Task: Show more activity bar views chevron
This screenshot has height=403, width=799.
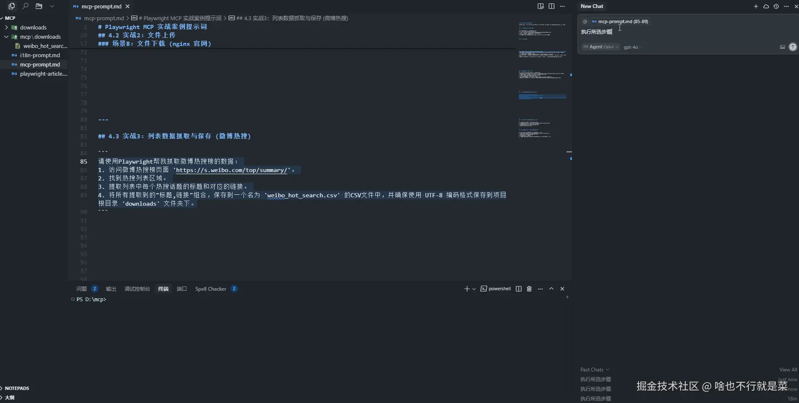Action: (52, 6)
